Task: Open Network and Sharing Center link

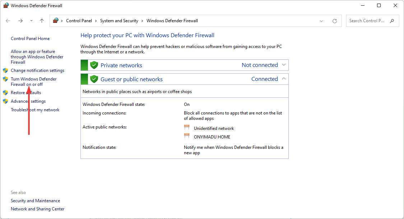Action: tap(38, 209)
